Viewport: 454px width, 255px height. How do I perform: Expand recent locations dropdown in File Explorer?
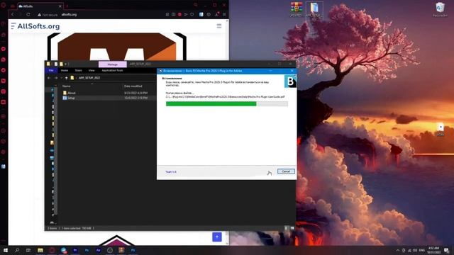click(62, 78)
